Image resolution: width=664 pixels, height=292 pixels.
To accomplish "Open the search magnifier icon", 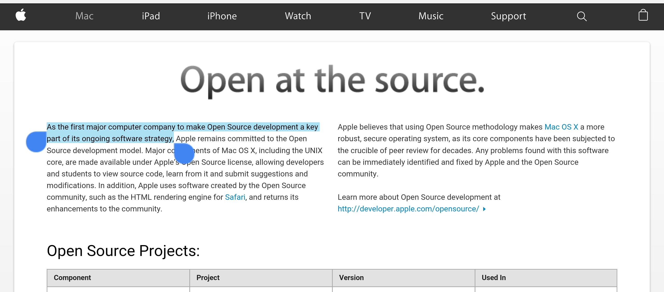I will (582, 16).
